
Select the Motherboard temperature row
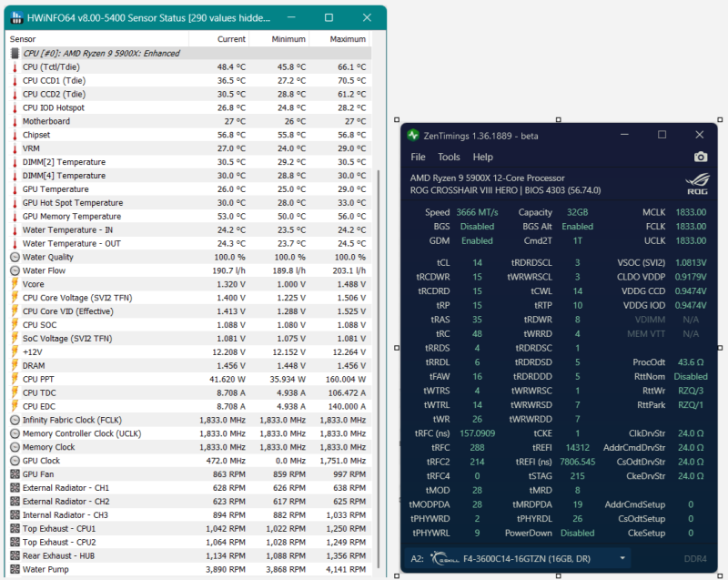point(189,122)
